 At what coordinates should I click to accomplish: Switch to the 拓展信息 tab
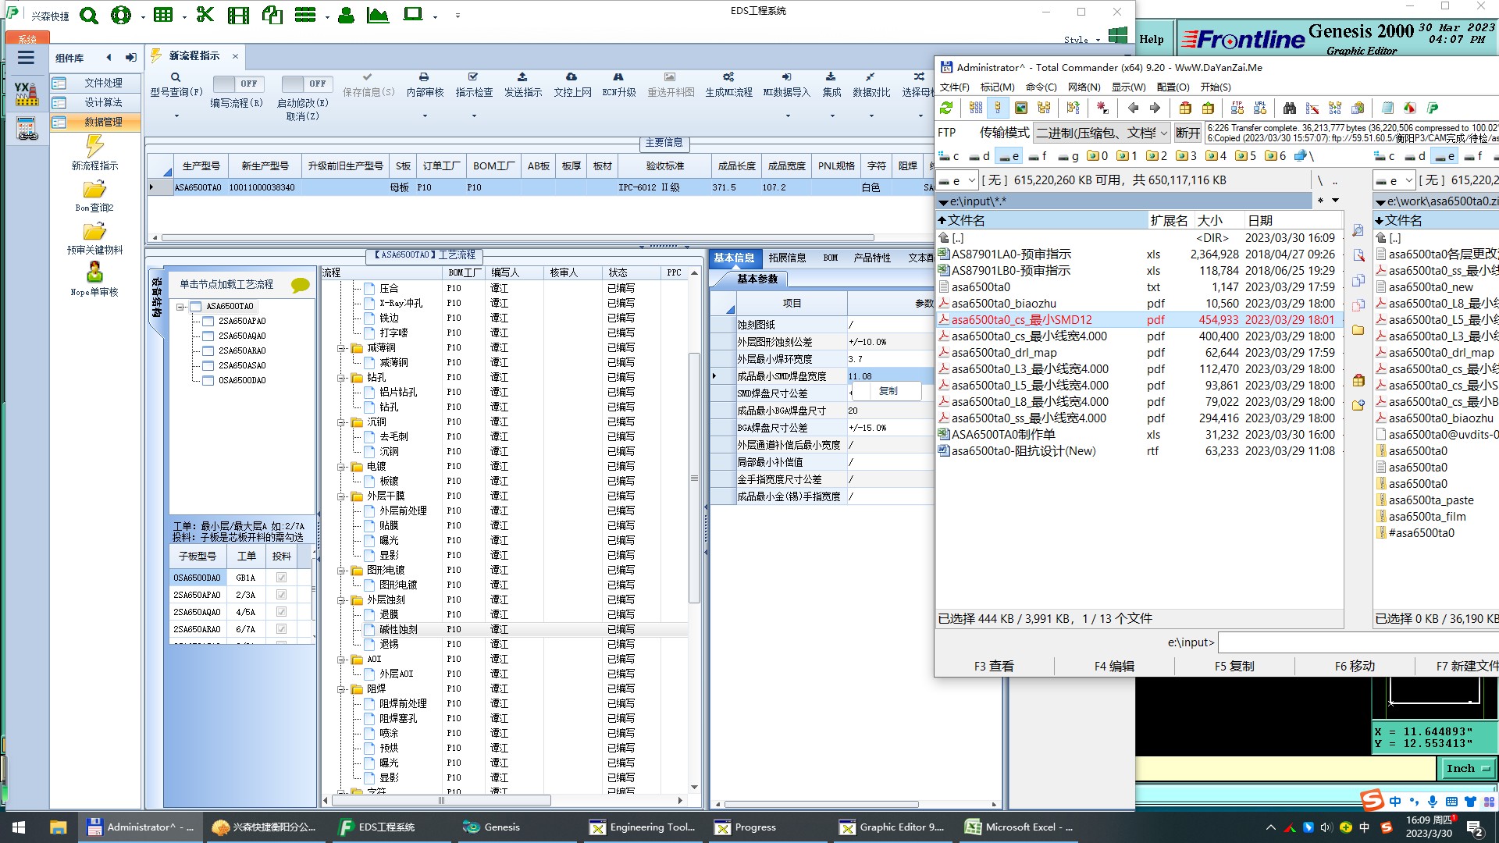click(786, 258)
